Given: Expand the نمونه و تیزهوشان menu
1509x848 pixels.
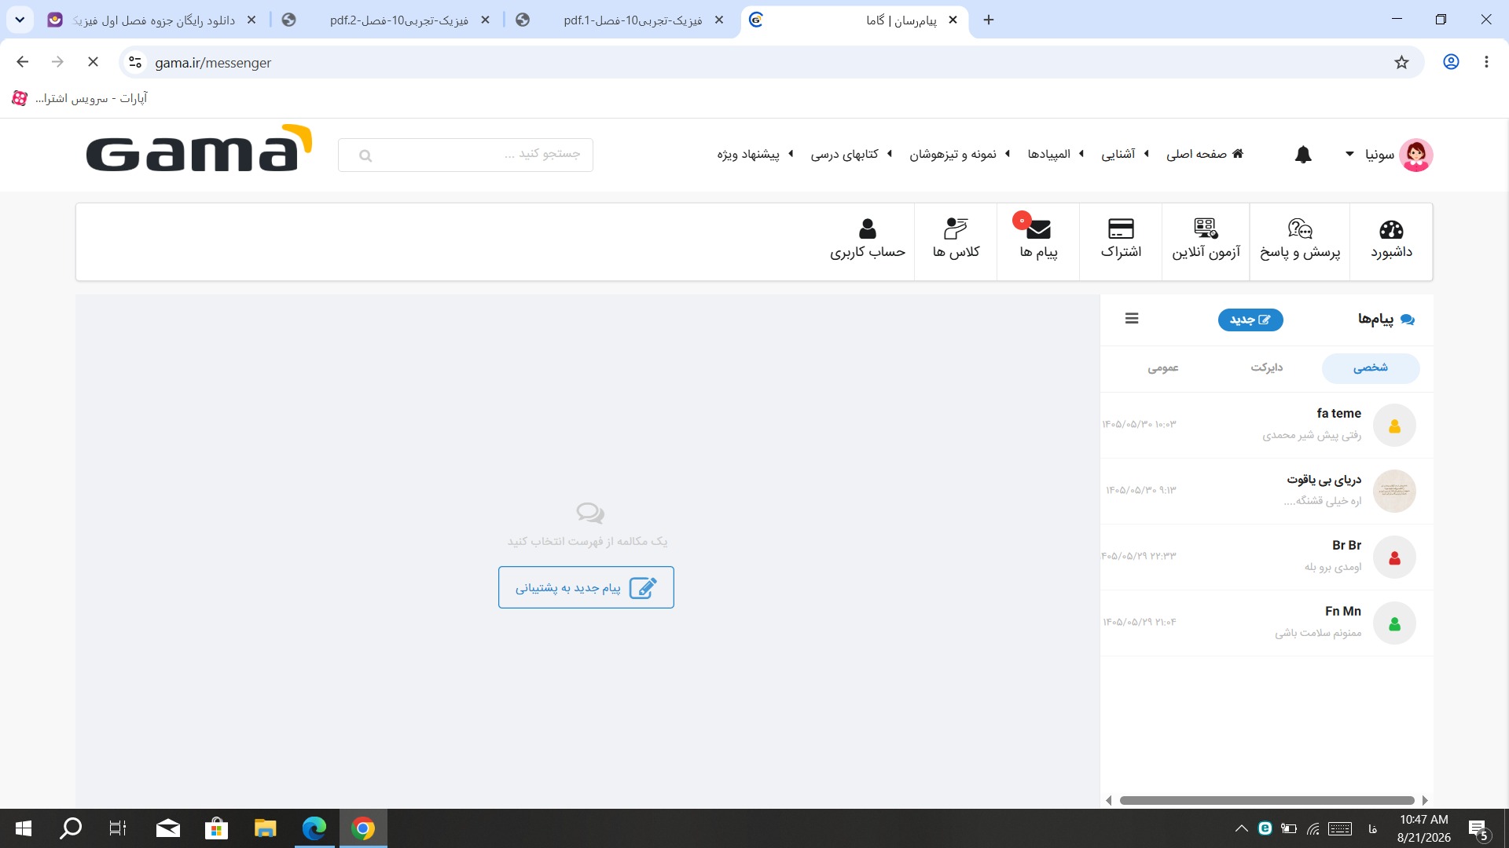Looking at the screenshot, I should (960, 155).
